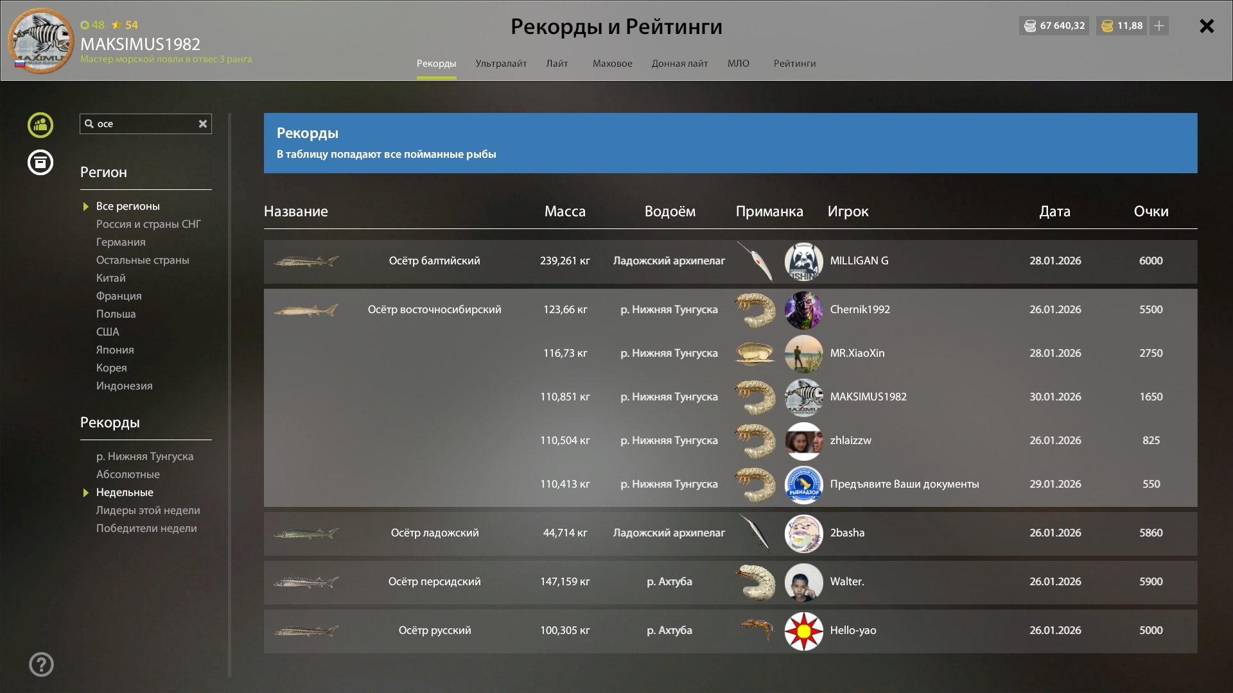This screenshot has width=1233, height=693.
Task: Click MILLIGAN G player avatar
Action: (803, 261)
